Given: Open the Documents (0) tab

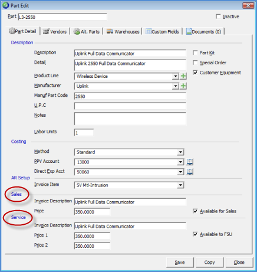Looking at the screenshot, I should tap(204, 31).
